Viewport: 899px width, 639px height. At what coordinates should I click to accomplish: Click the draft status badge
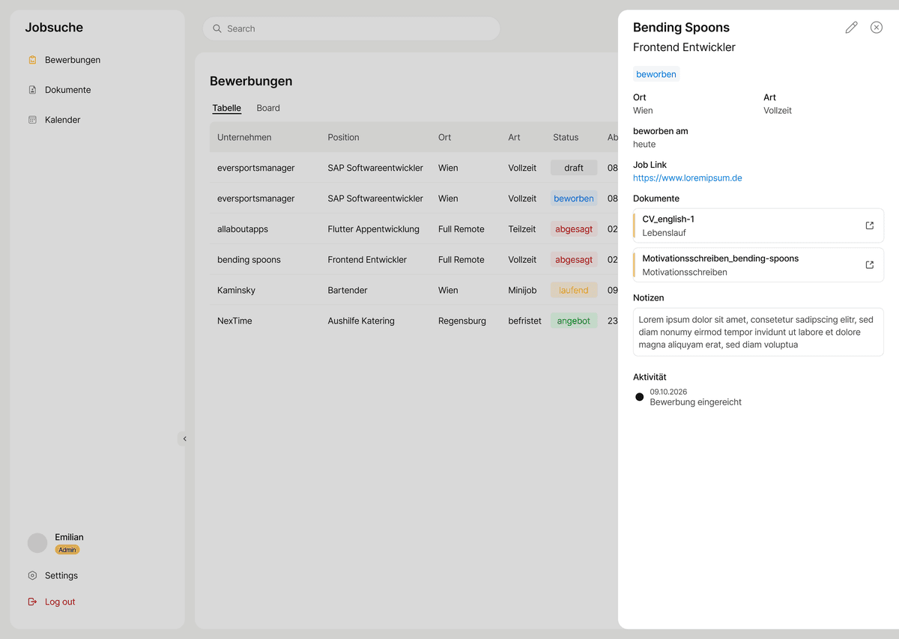[x=574, y=168]
